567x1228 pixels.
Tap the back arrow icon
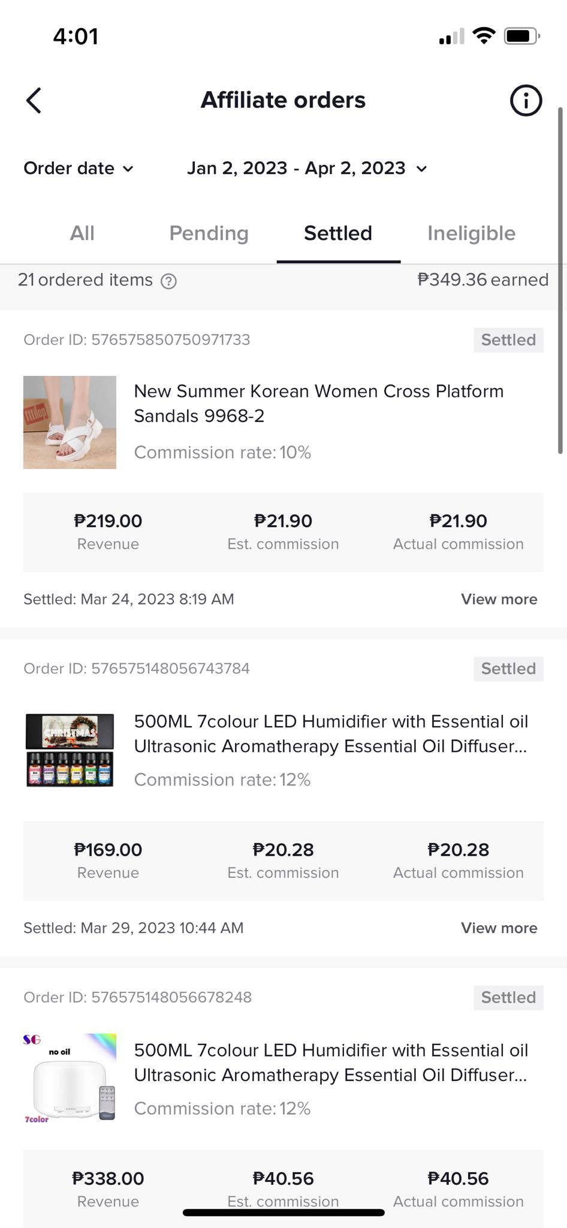tap(34, 100)
